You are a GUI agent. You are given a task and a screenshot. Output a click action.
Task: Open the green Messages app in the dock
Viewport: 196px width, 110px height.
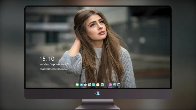click(x=77, y=85)
